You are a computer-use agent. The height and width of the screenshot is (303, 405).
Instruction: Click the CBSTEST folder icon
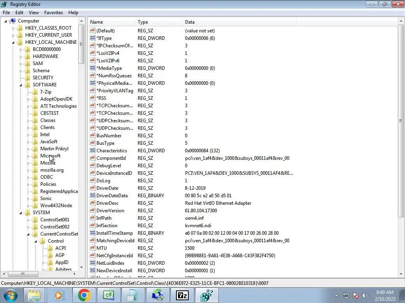coord(35,113)
